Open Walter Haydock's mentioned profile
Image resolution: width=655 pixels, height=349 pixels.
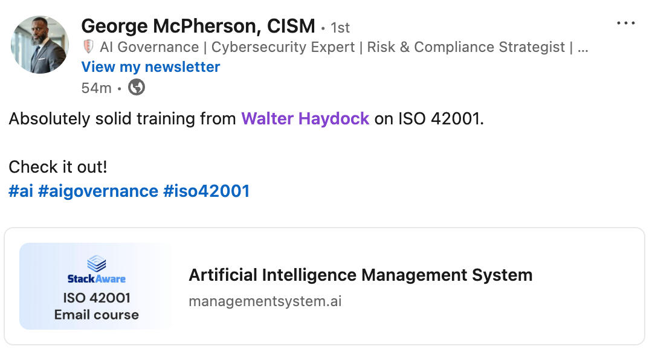pyautogui.click(x=305, y=118)
